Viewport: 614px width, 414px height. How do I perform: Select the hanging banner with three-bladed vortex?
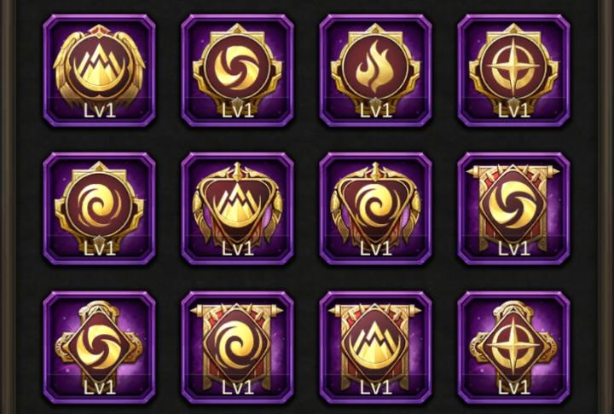513,209
